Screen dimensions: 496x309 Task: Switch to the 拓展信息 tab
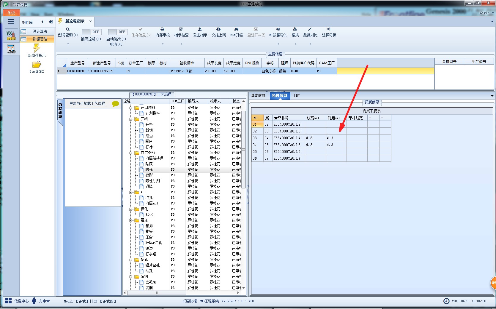click(279, 95)
